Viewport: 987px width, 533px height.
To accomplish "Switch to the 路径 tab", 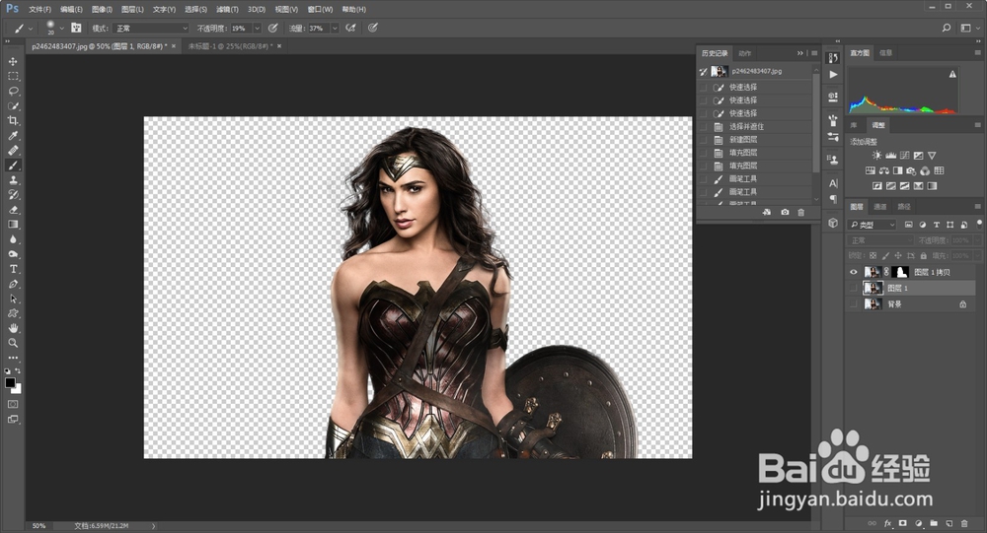I will click(904, 207).
